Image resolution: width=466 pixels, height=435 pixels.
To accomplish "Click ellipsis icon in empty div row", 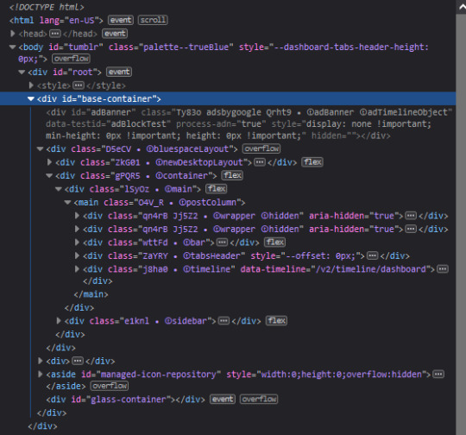I will click(x=78, y=361).
